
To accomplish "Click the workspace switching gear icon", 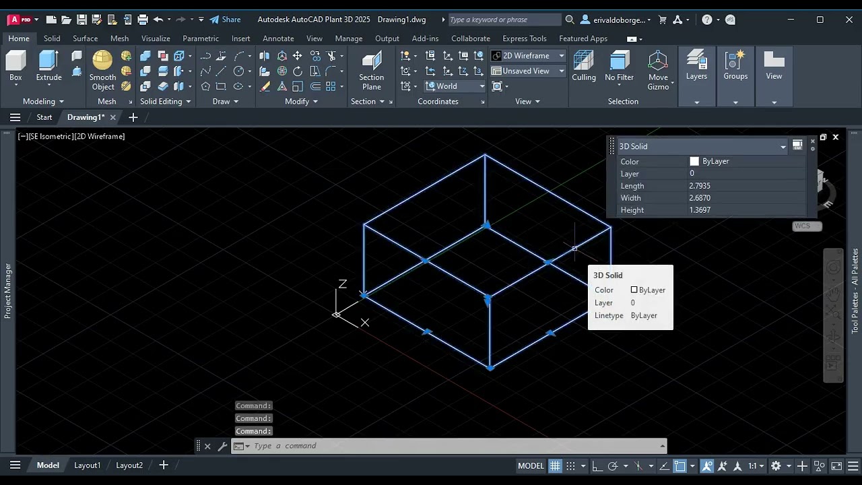I will tap(776, 465).
